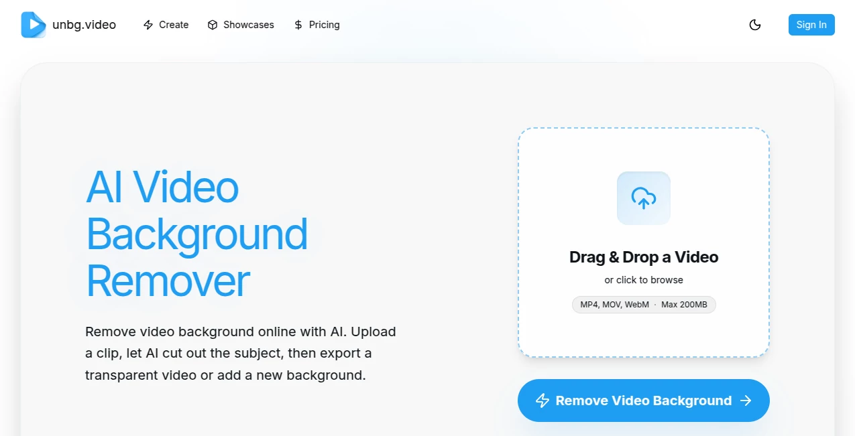Image resolution: width=855 pixels, height=436 pixels.
Task: Click the cloud upload icon
Action: tap(644, 198)
